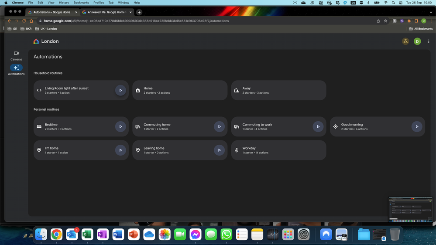The image size is (436, 245).
Task: Run the Leaving home routine
Action: [219, 150]
